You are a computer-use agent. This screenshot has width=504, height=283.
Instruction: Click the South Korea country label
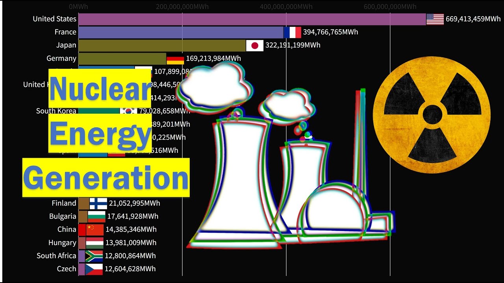pyautogui.click(x=56, y=111)
